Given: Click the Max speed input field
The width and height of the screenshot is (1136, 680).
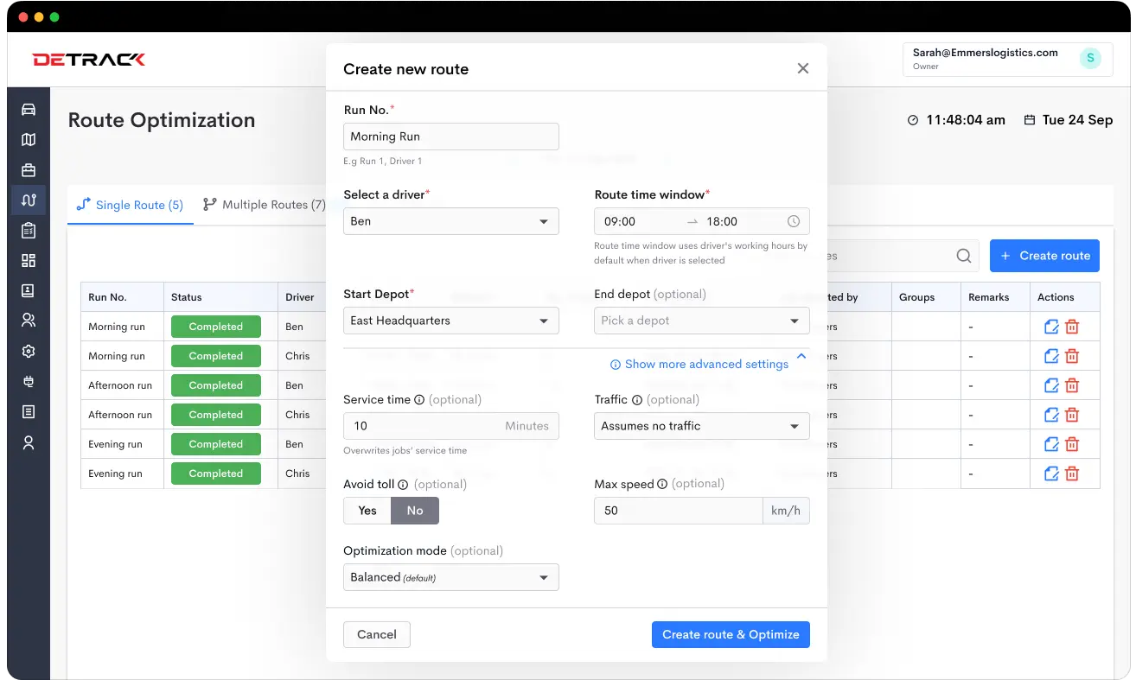Looking at the screenshot, I should point(679,511).
